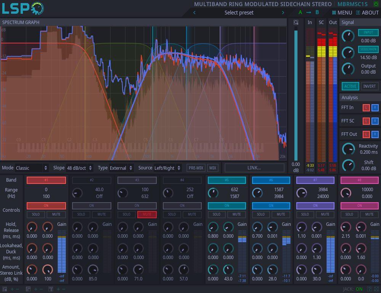Click the PRE-MIX button
This screenshot has height=293, width=381.
(196, 168)
